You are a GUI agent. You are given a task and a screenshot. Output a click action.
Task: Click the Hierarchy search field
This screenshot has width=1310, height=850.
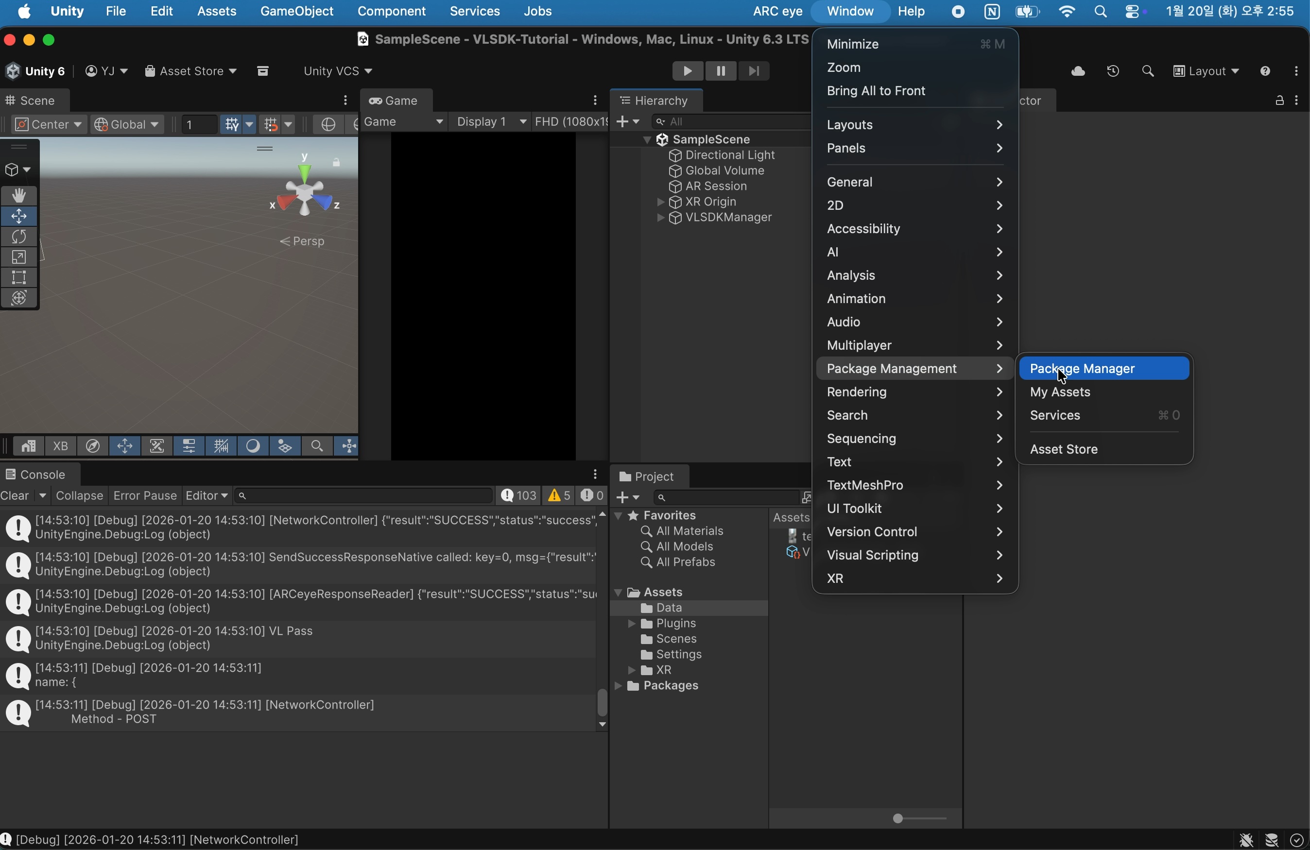[x=732, y=121]
